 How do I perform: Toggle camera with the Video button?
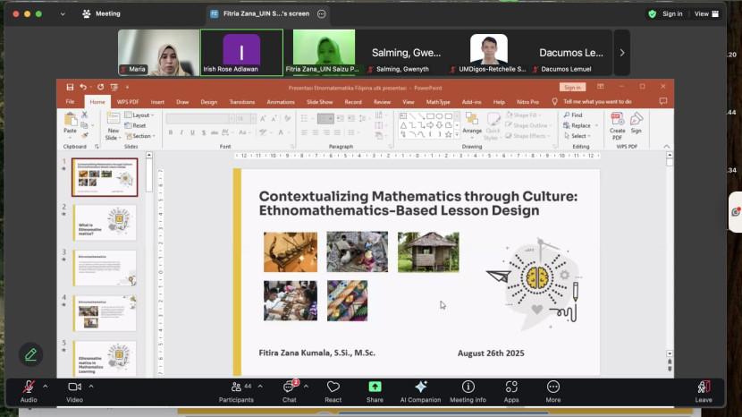pos(74,387)
